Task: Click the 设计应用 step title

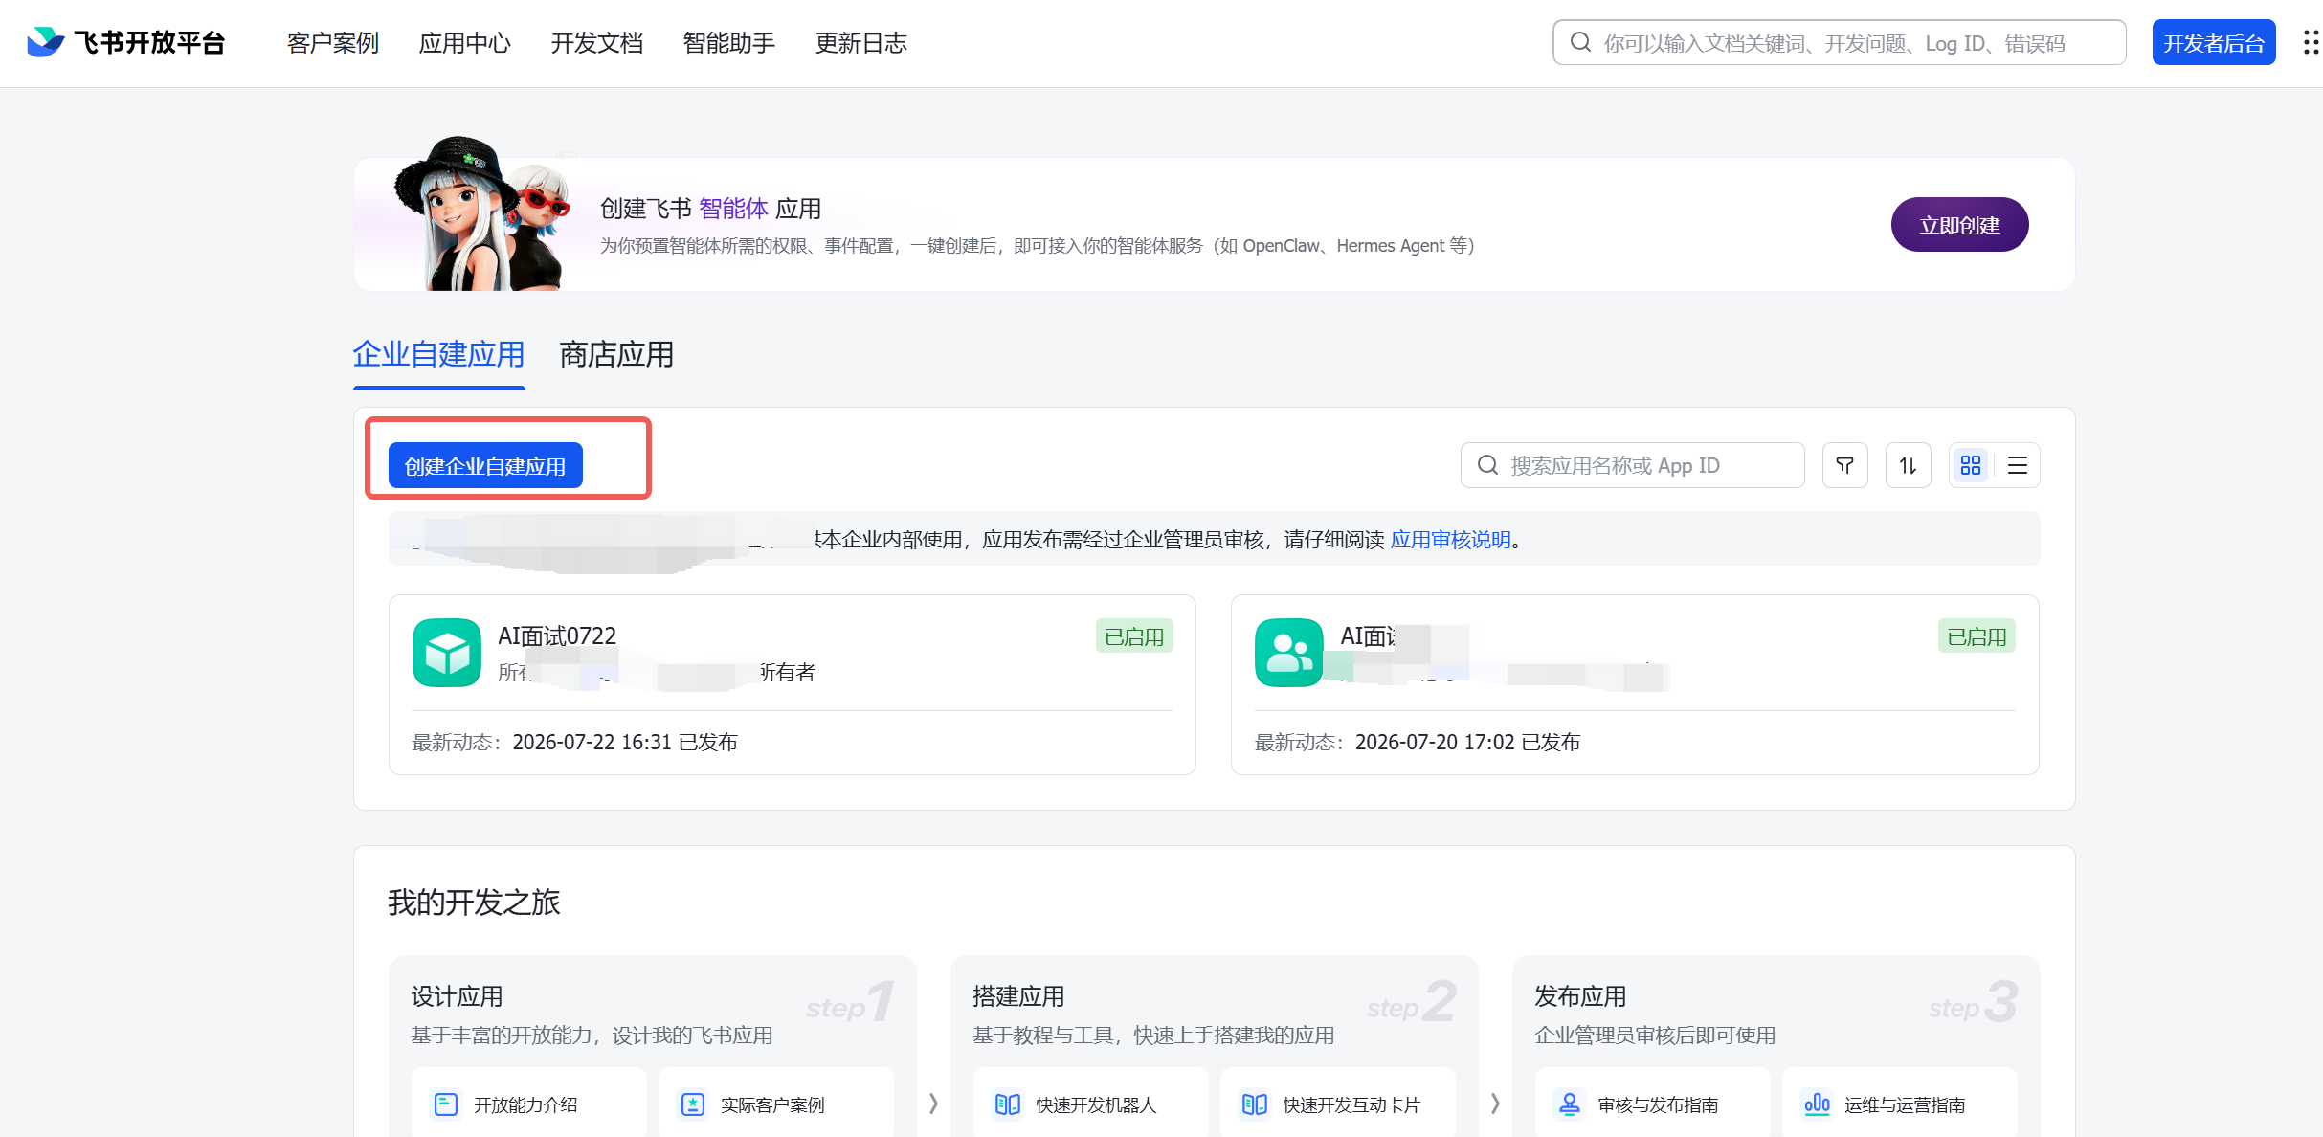Action: pos(458,996)
